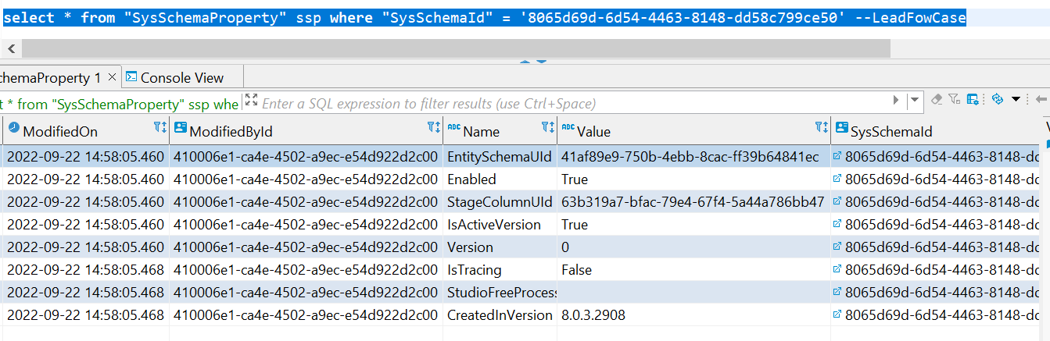Viewport: 1050px width, 341px height.
Task: Open foreign key link in StudioFreeProcess row
Action: [x=838, y=293]
